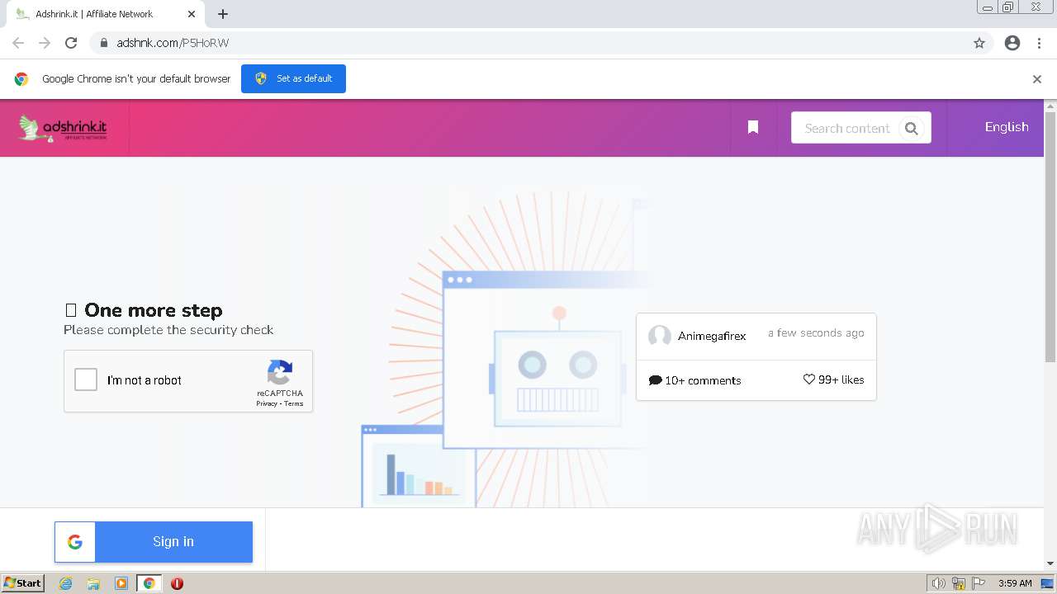1057x594 pixels.
Task: Select the 'a few seconds ago' timestamp
Action: point(816,332)
